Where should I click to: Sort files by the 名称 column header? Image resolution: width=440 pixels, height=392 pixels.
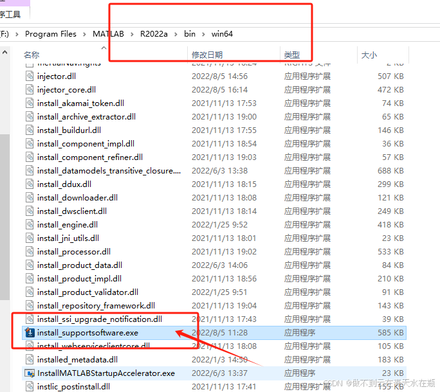32,55
